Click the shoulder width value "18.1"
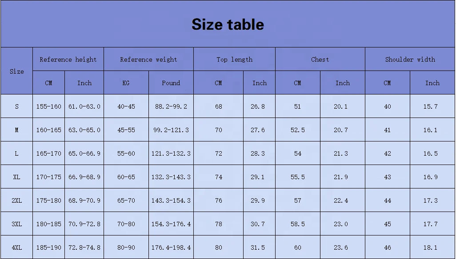 tap(430, 247)
